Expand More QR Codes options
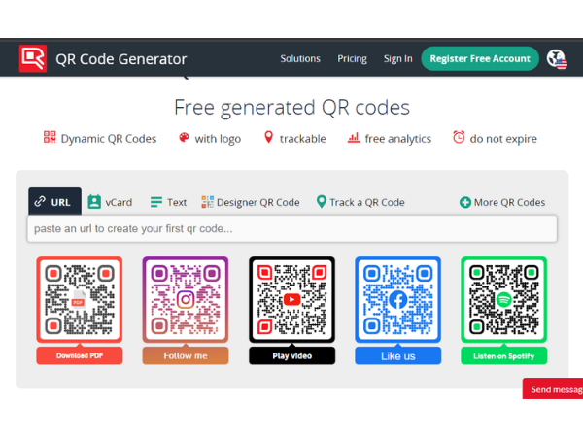 (x=502, y=202)
